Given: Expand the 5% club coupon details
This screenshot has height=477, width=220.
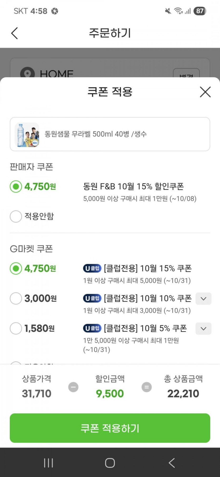Looking at the screenshot, I should click(203, 329).
